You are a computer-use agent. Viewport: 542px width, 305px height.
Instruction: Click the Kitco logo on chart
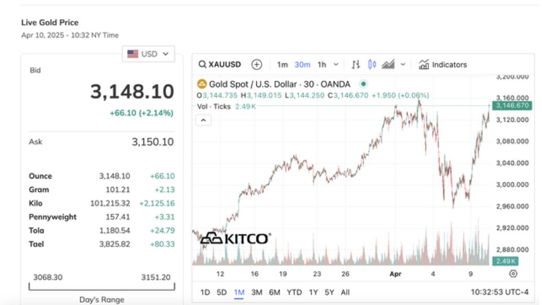click(235, 238)
